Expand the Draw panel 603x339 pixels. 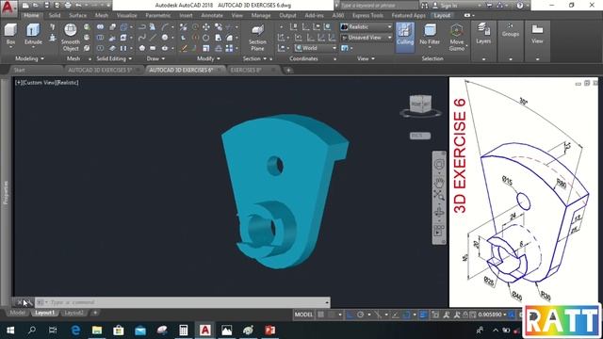point(155,58)
